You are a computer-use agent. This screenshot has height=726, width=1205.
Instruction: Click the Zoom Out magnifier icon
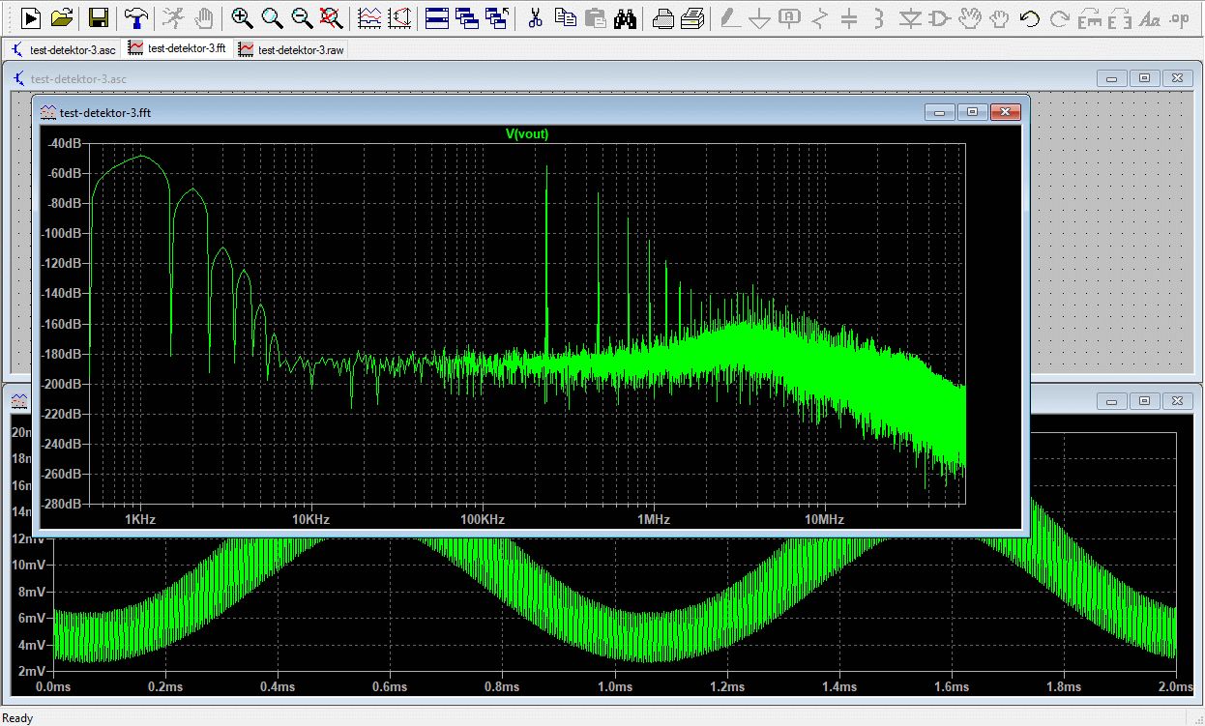tap(302, 16)
